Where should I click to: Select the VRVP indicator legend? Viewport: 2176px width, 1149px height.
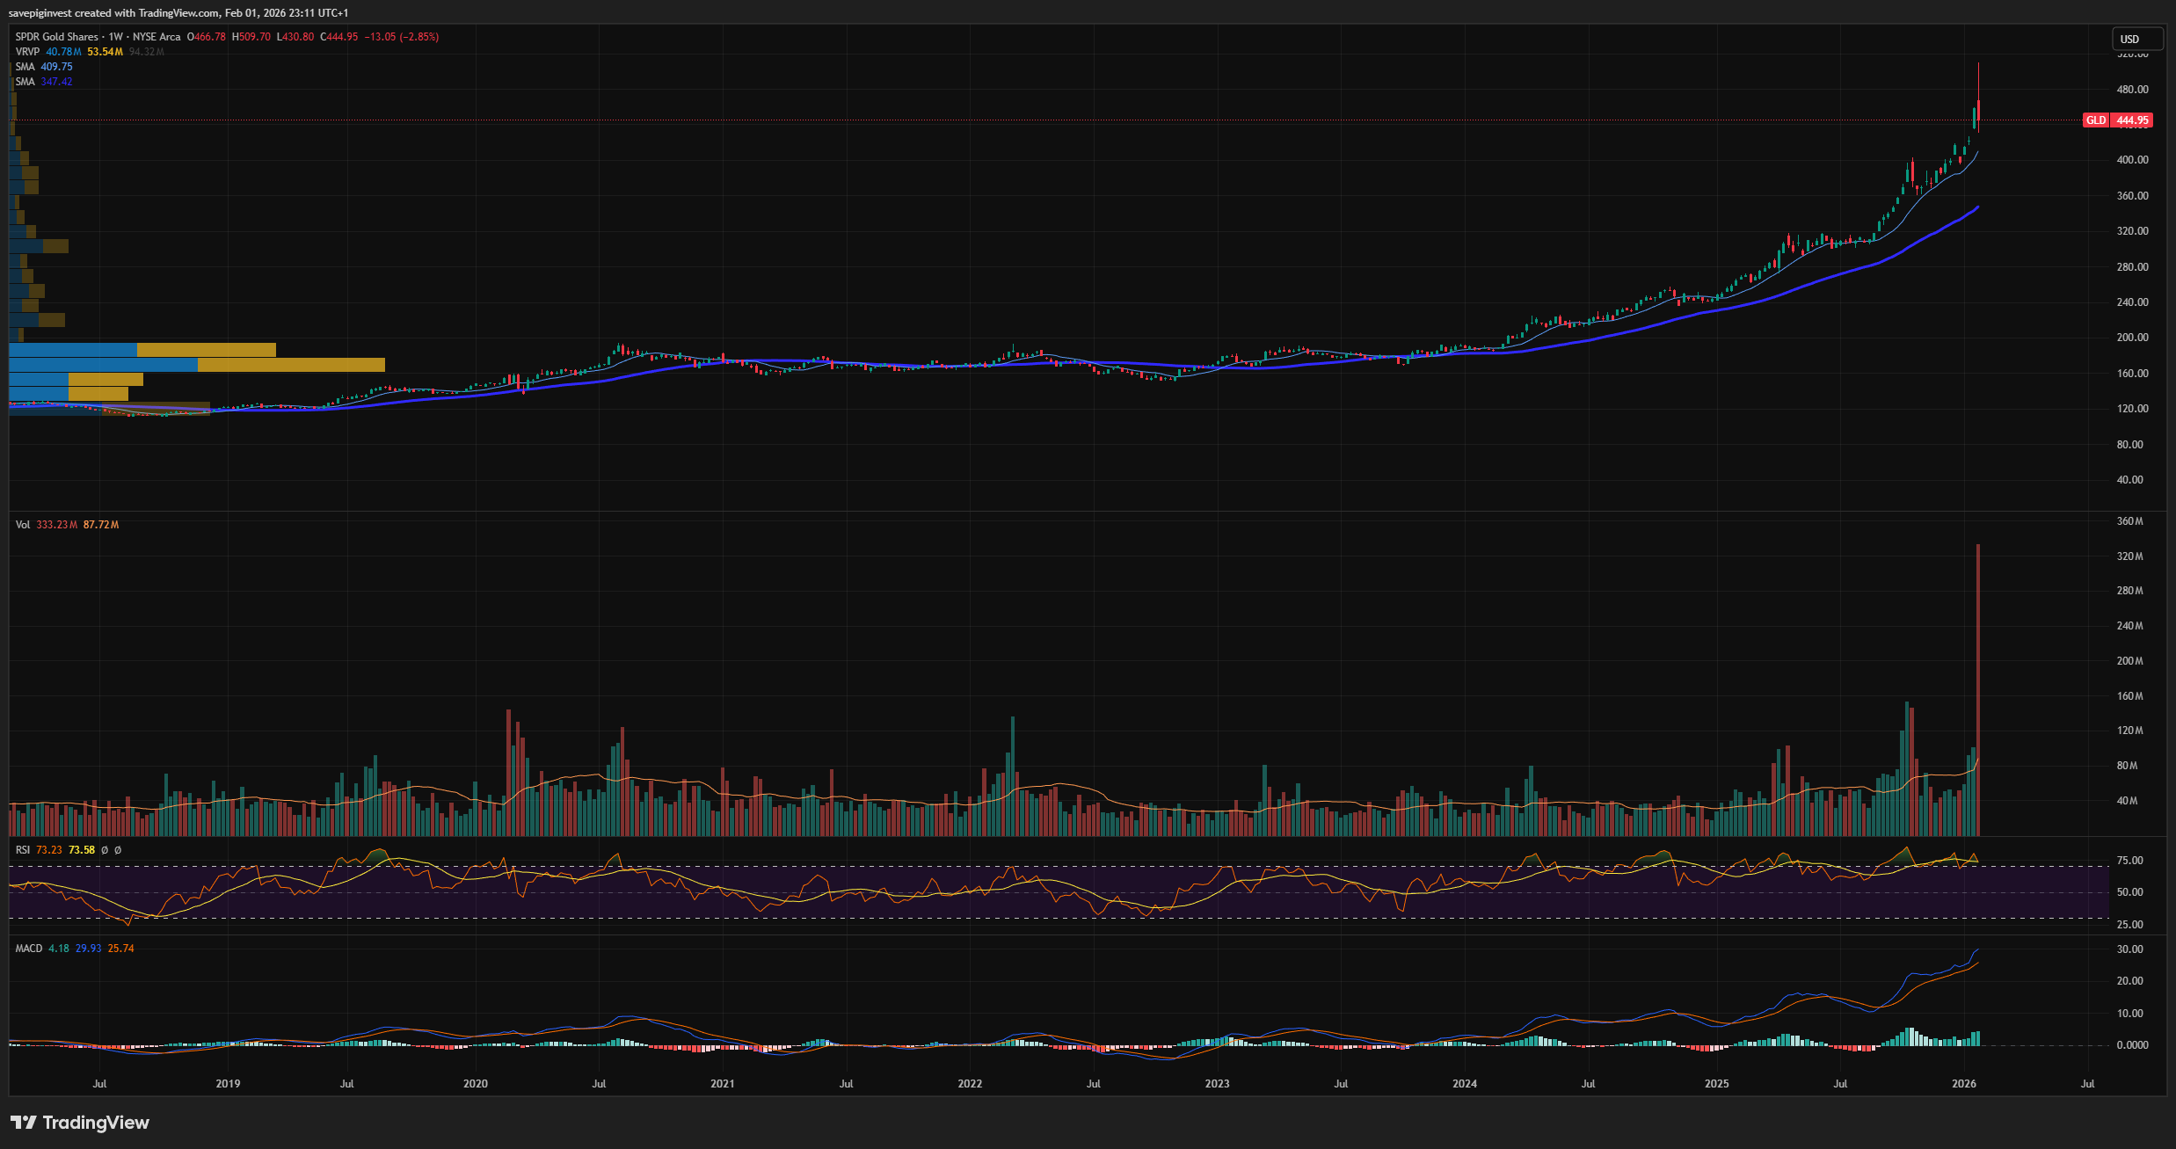pos(27,52)
